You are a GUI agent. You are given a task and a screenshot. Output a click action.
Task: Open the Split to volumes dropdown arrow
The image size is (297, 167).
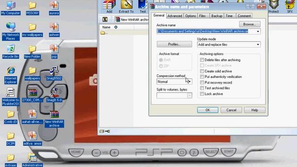pos(189,96)
